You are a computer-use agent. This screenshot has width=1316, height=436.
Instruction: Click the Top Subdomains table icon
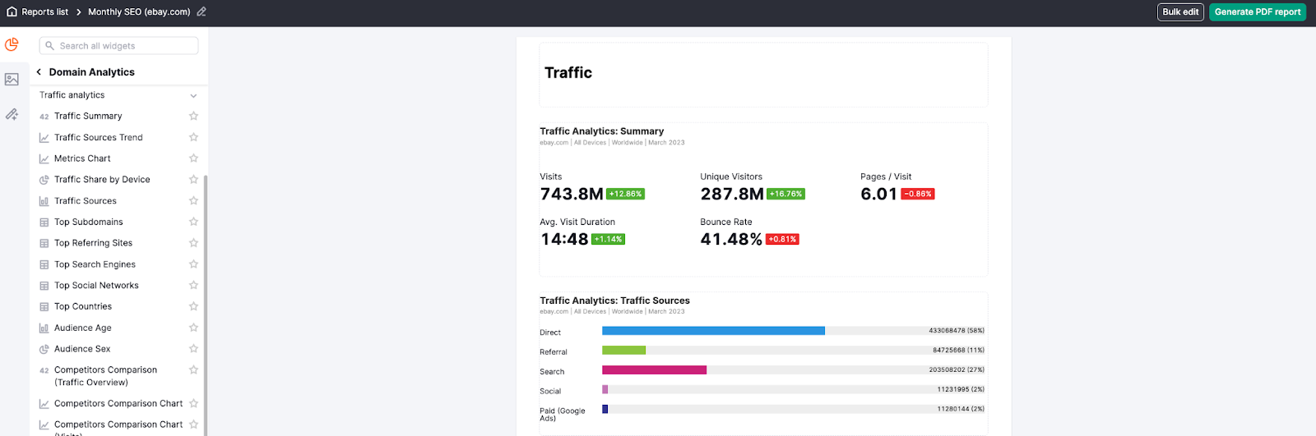(x=44, y=223)
